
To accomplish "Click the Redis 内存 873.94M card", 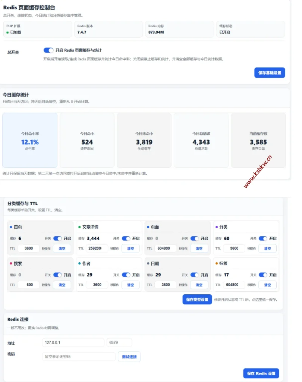I will pos(179,29).
